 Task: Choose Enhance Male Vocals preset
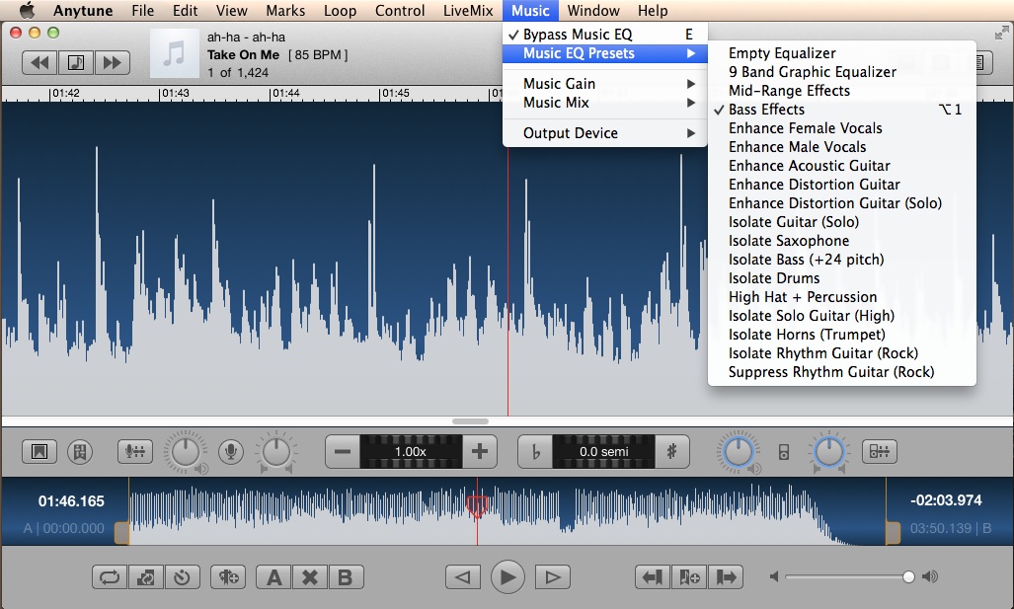click(842, 147)
